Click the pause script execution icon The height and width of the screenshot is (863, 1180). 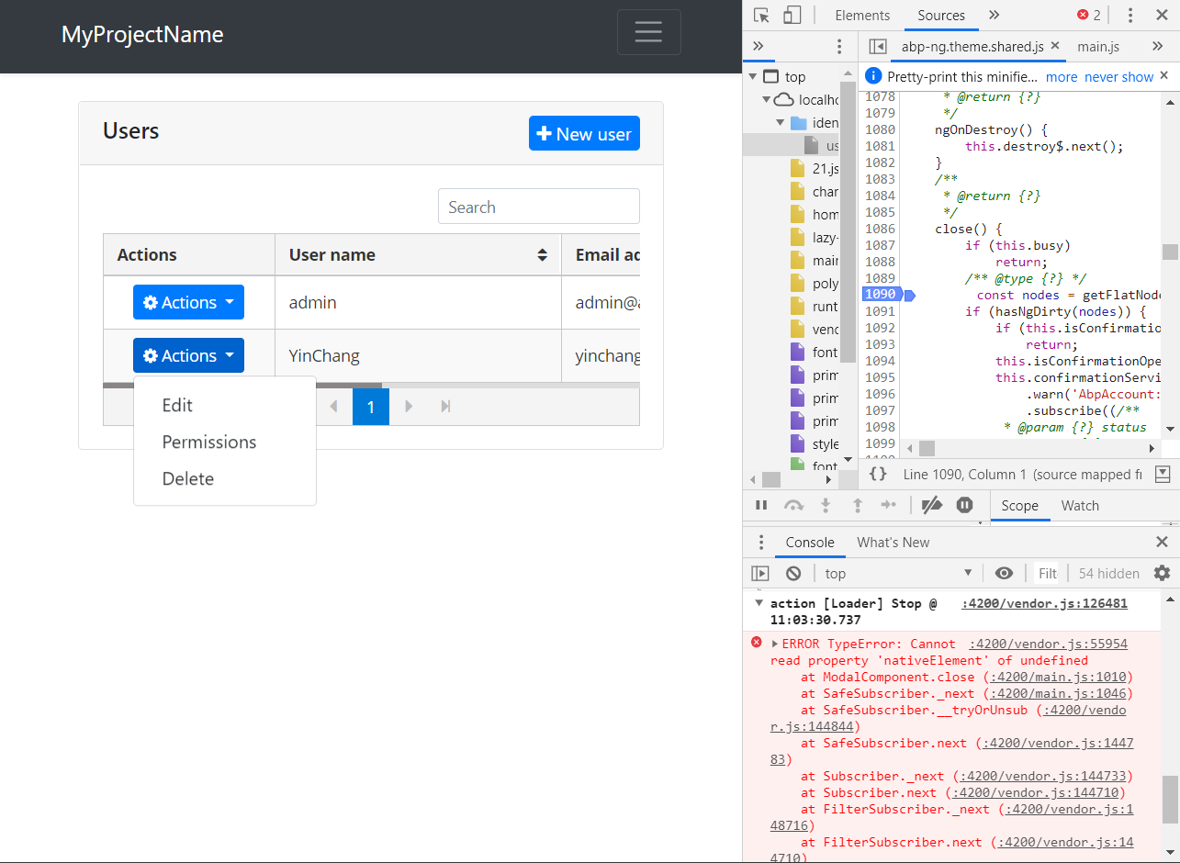click(x=761, y=504)
